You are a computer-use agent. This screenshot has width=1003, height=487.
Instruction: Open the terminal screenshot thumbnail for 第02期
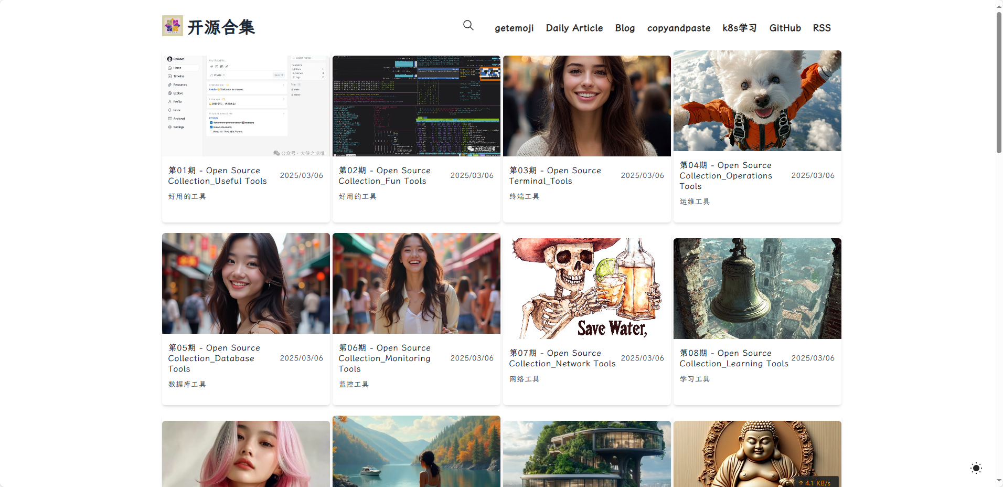click(416, 106)
